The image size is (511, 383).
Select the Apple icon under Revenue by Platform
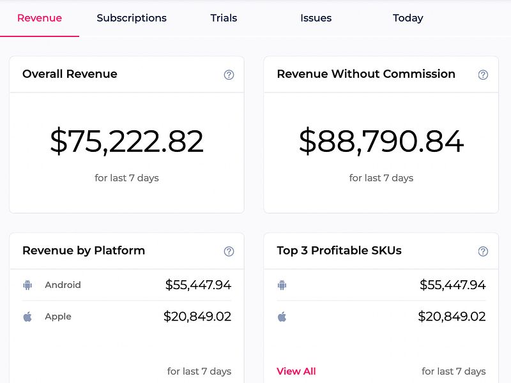pos(26,316)
